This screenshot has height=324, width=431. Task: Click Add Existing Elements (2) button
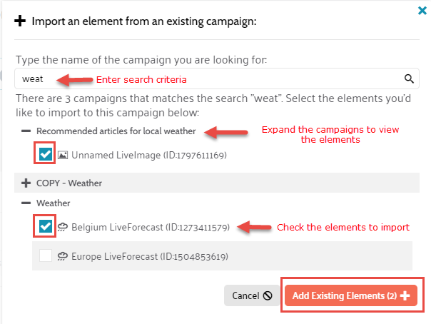pos(350,295)
